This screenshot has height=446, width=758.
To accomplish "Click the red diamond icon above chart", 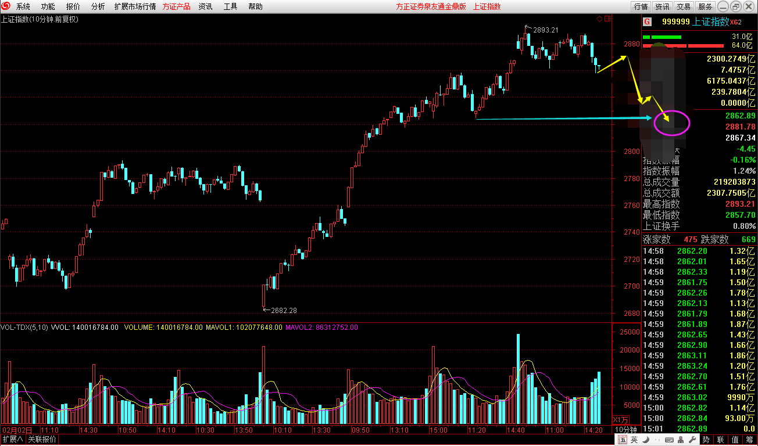I will 599,19.
